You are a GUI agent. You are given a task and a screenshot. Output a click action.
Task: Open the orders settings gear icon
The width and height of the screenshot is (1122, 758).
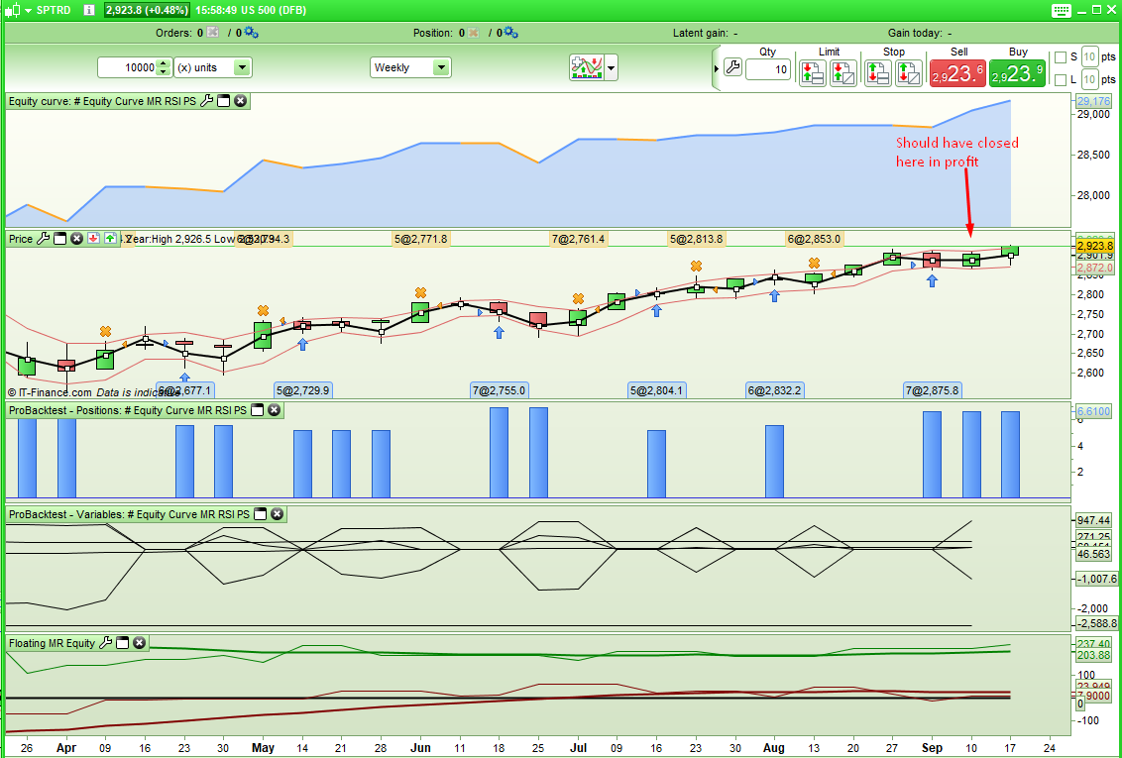[x=250, y=33]
